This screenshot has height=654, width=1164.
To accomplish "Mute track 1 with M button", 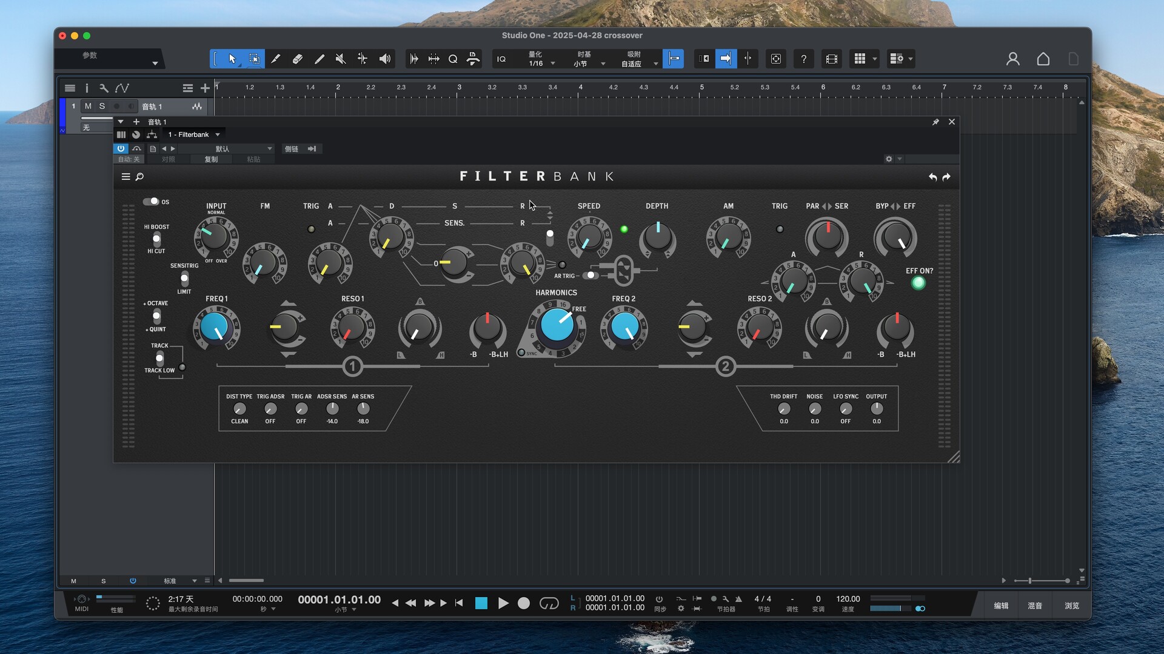I will (x=89, y=106).
